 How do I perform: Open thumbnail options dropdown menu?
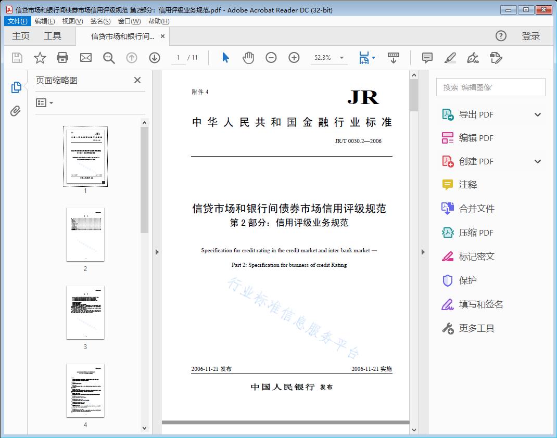pyautogui.click(x=45, y=103)
